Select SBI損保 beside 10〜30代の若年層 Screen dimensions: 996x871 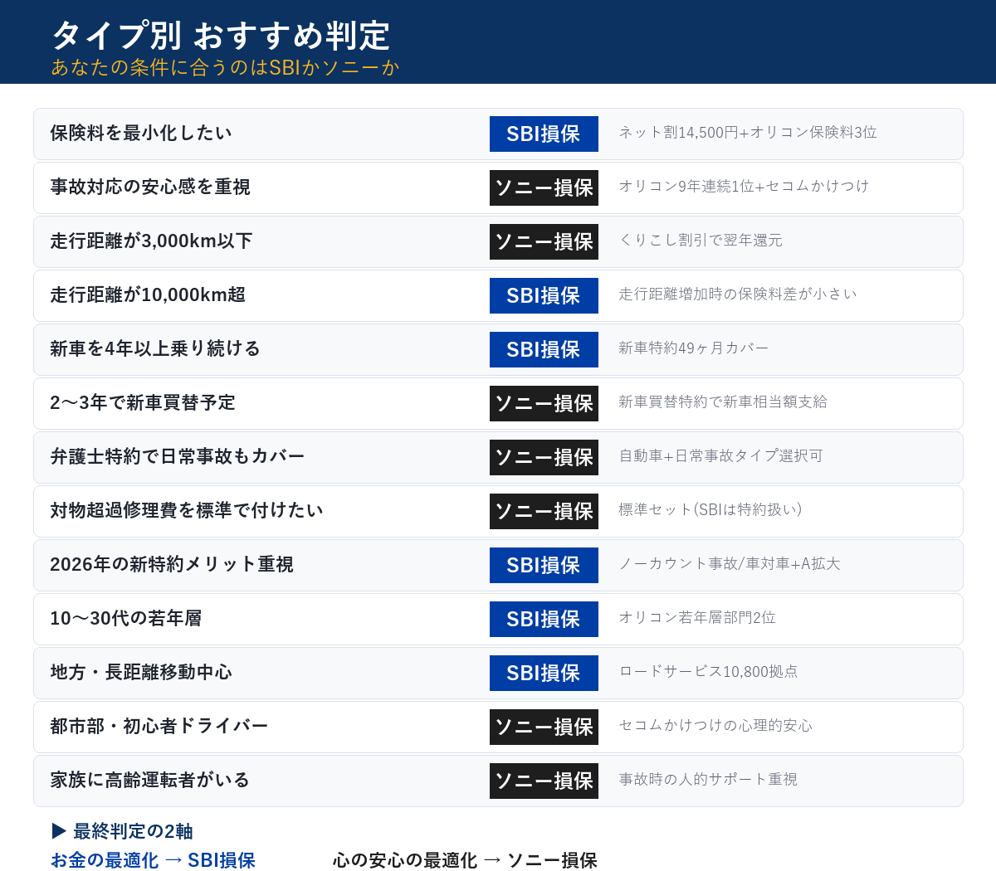tap(544, 619)
